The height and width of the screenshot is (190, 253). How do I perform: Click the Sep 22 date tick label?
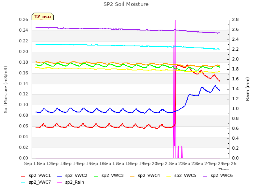(x=176, y=163)
